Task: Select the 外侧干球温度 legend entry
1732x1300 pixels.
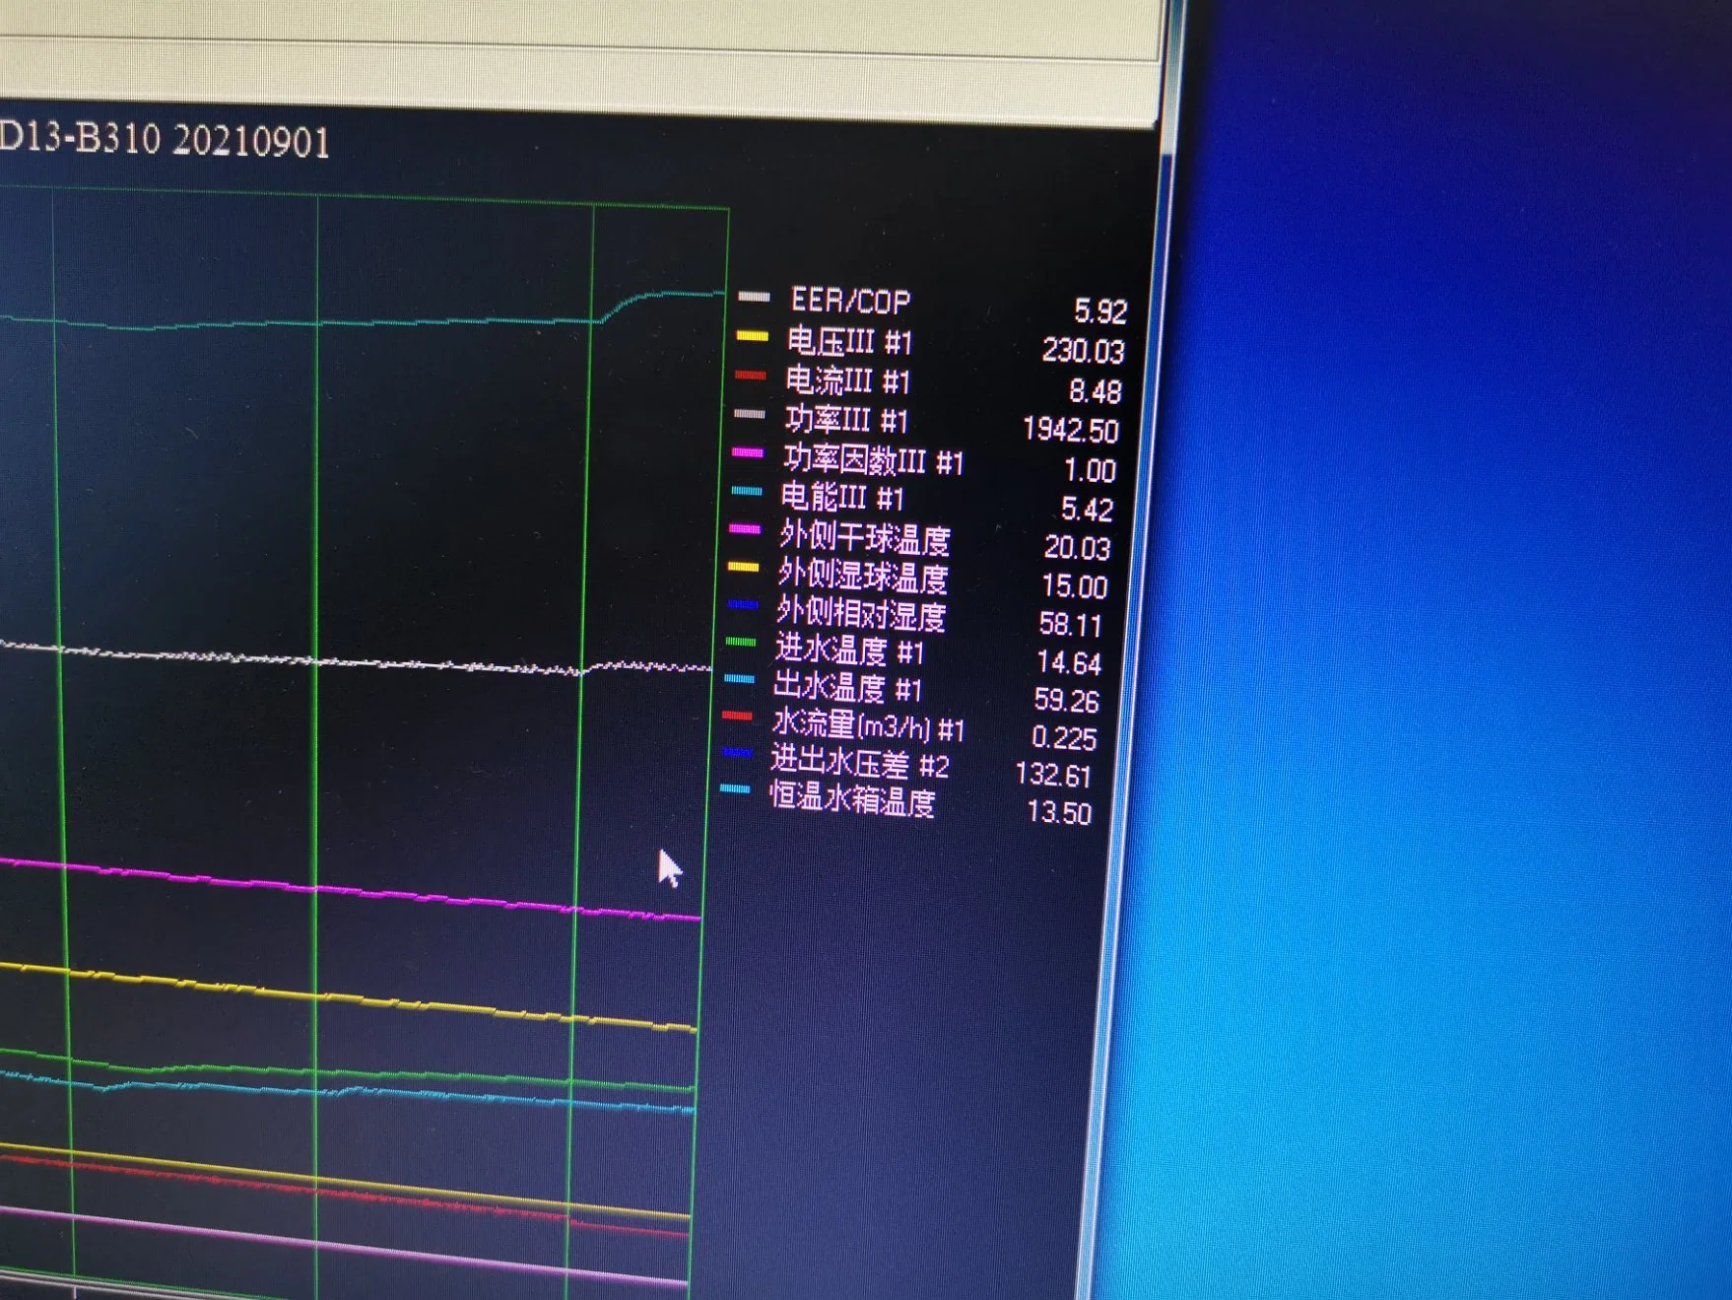Action: (864, 538)
